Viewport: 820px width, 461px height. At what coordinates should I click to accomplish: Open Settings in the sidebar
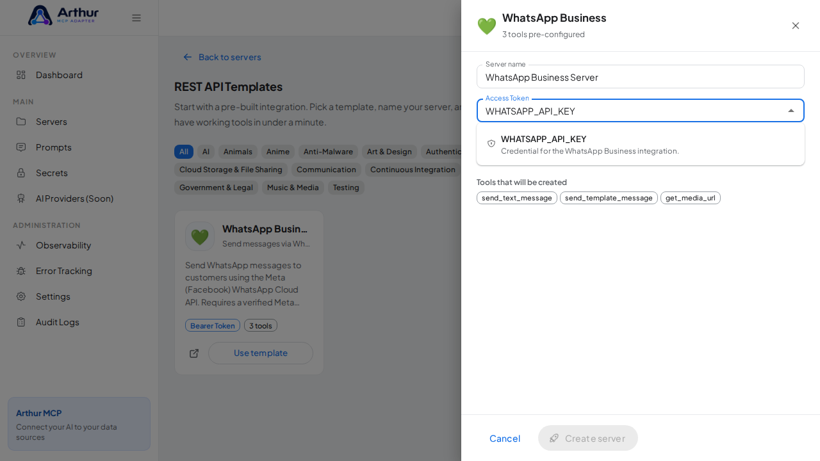(x=79, y=296)
